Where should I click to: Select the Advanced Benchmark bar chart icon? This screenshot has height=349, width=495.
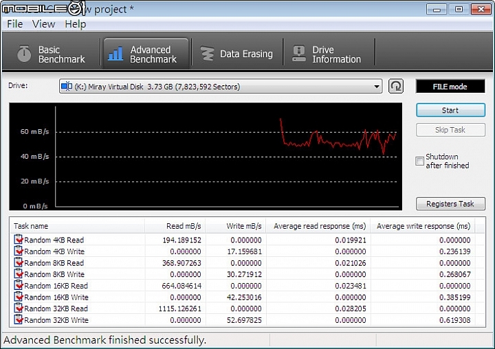tap(115, 54)
